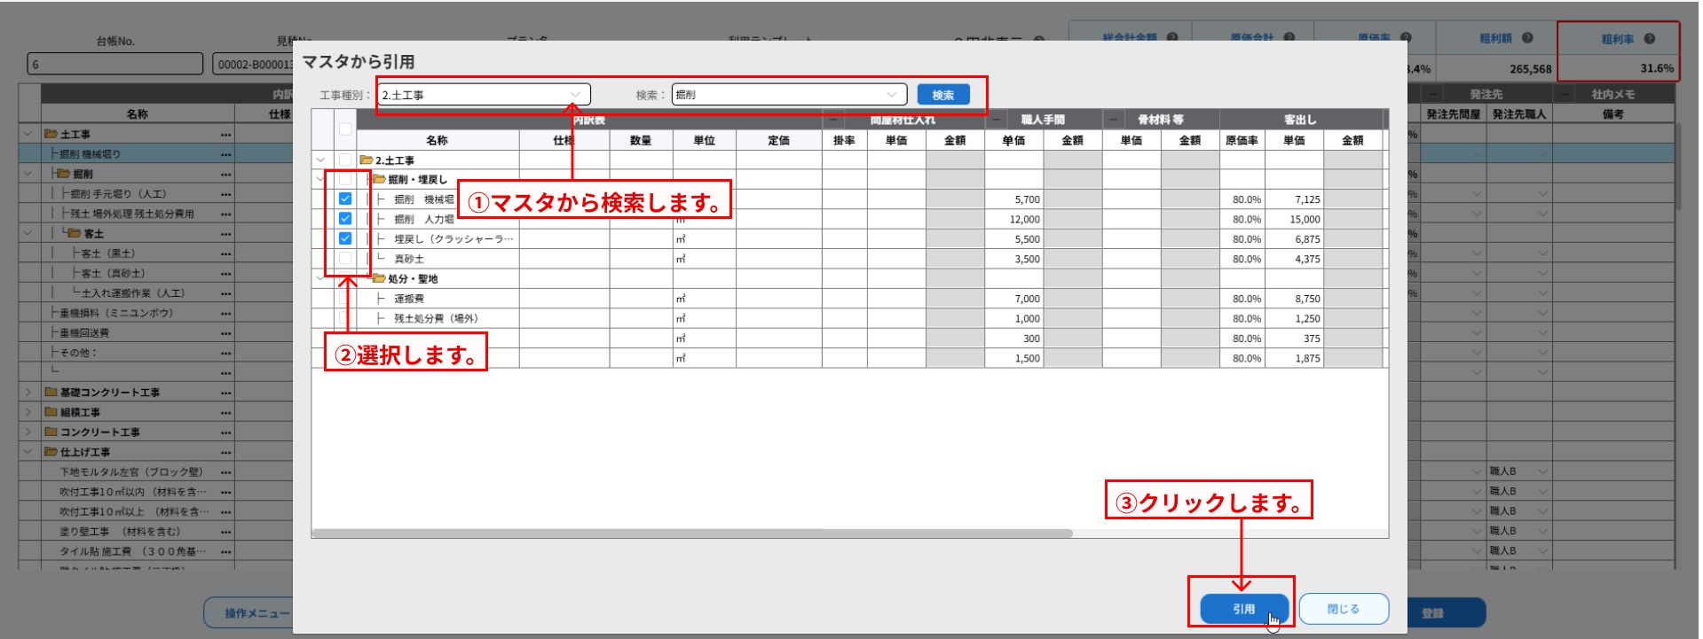The width and height of the screenshot is (1703, 639).
Task: Click the 引用 button
Action: pos(1244,609)
